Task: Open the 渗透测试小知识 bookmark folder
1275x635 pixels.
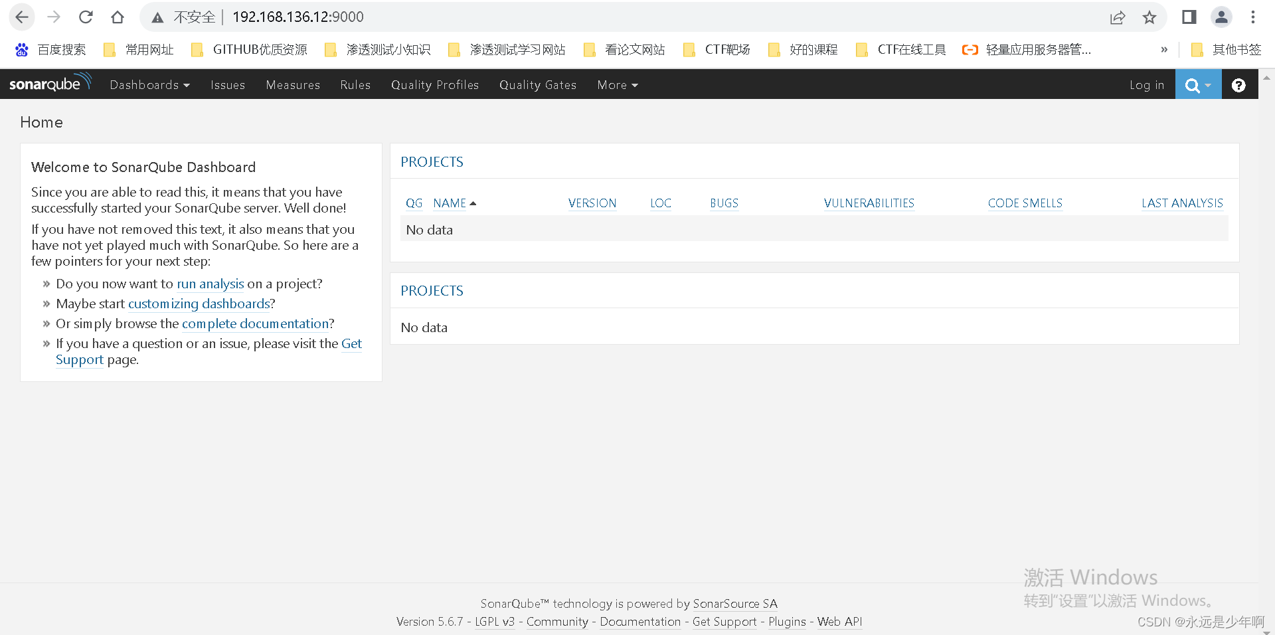Action: click(x=377, y=50)
